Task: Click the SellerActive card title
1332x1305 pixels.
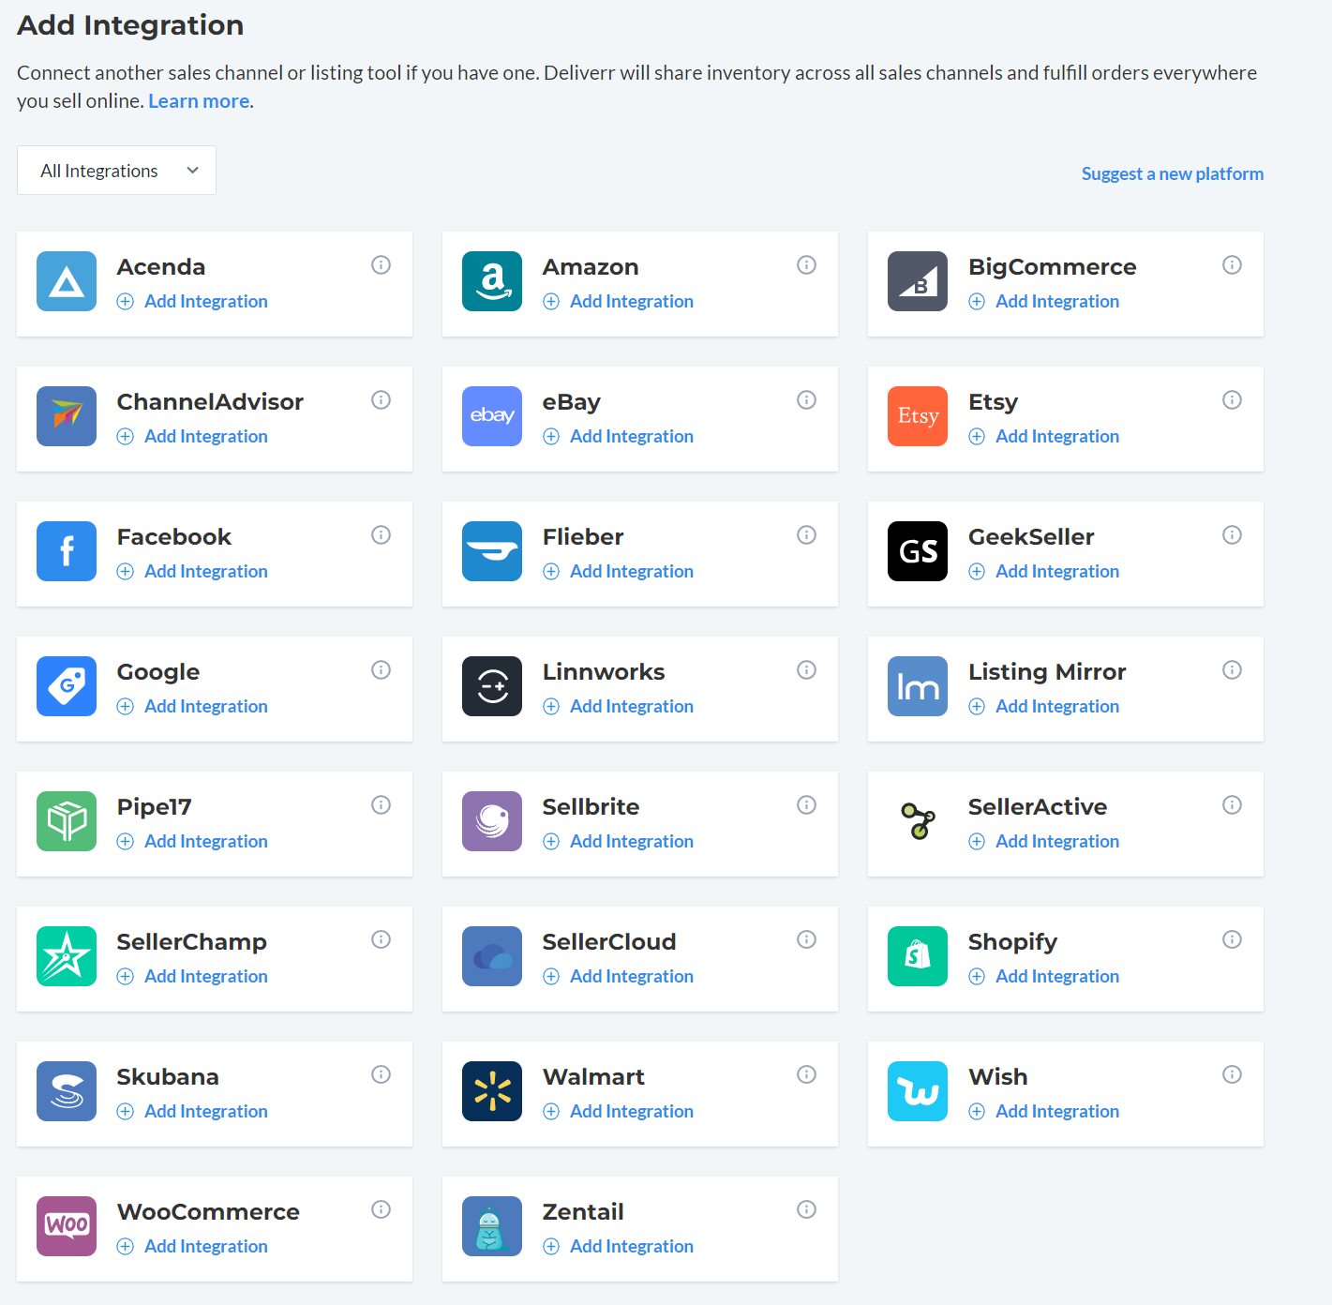Action: [x=1038, y=806]
